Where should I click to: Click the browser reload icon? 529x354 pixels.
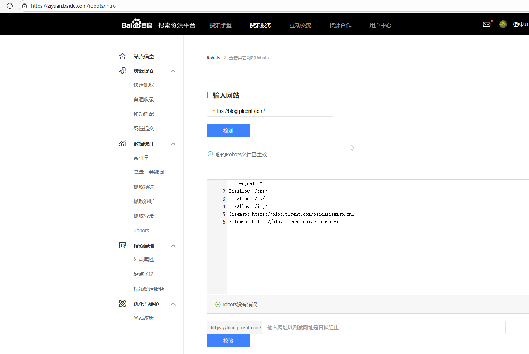[x=10, y=6]
